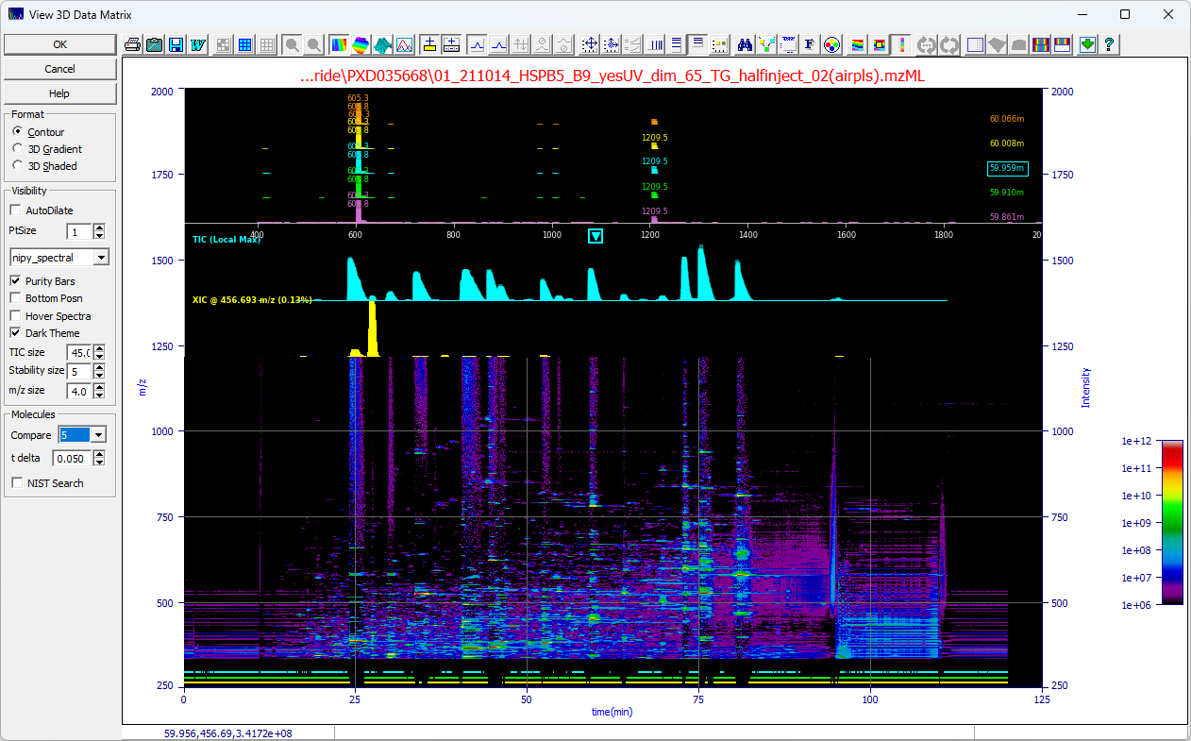Open the Compare molecules dropdown

pos(100,434)
